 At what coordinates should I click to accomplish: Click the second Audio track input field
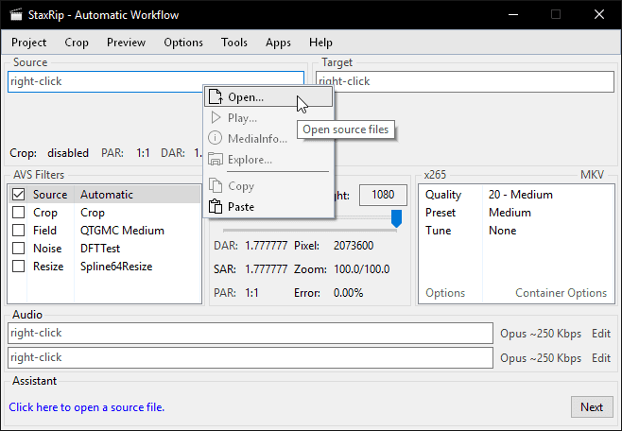251,357
